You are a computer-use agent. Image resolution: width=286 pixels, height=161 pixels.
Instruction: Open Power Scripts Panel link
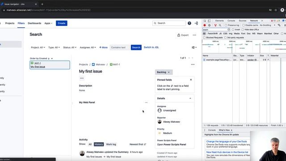point(172,144)
